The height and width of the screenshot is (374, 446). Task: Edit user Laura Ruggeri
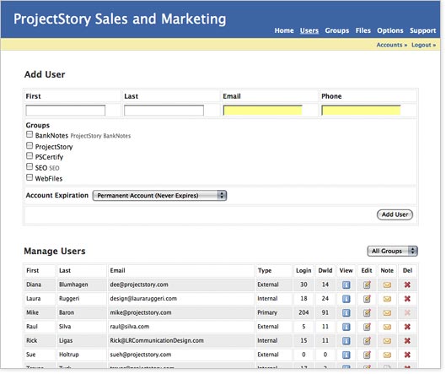click(367, 299)
